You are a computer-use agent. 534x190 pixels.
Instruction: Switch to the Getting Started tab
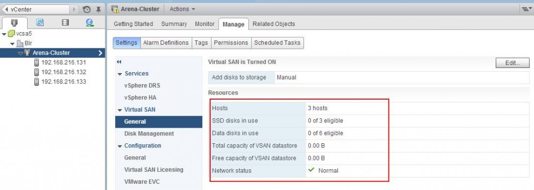(133, 24)
